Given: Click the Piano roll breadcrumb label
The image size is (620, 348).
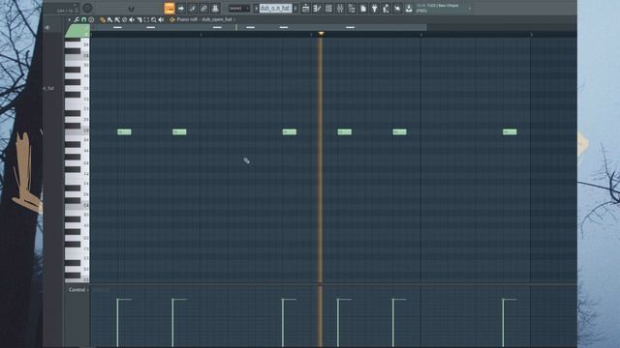Looking at the screenshot, I should pos(187,19).
